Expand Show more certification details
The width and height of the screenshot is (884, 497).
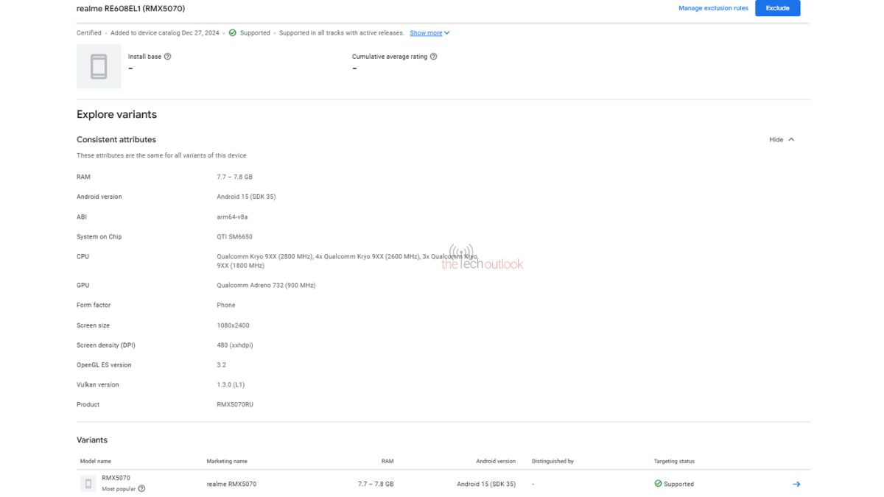[425, 32]
